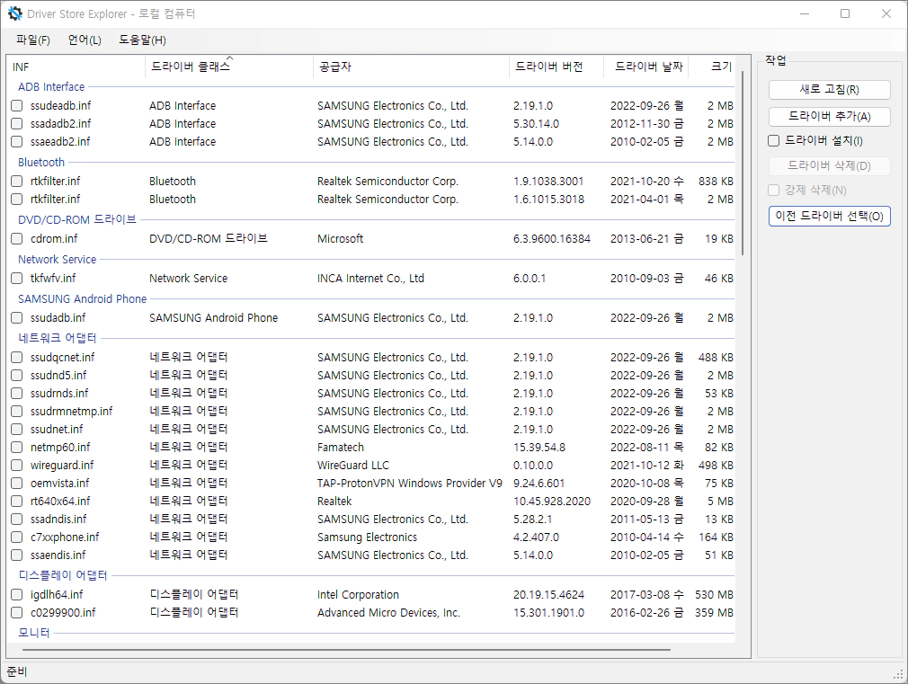The image size is (908, 684).
Task: Click the 새로 고침(R) button
Action: [x=829, y=90]
